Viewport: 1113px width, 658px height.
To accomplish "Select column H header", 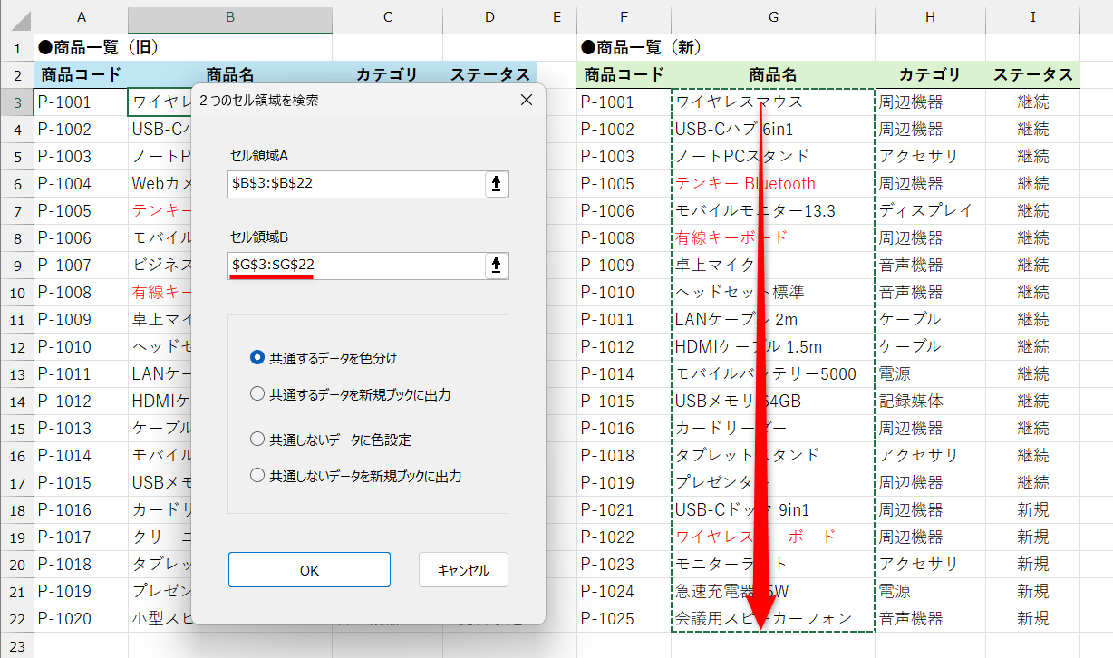I will 930,17.
